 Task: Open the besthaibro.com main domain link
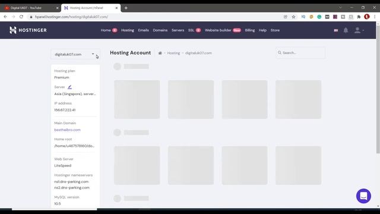pos(67,130)
